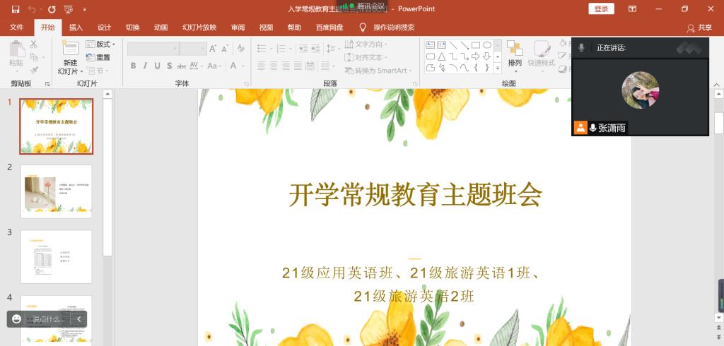Screen dimensions: 724x346
Task: Expand the shapes gallery with the More arrow
Action: point(497,68)
